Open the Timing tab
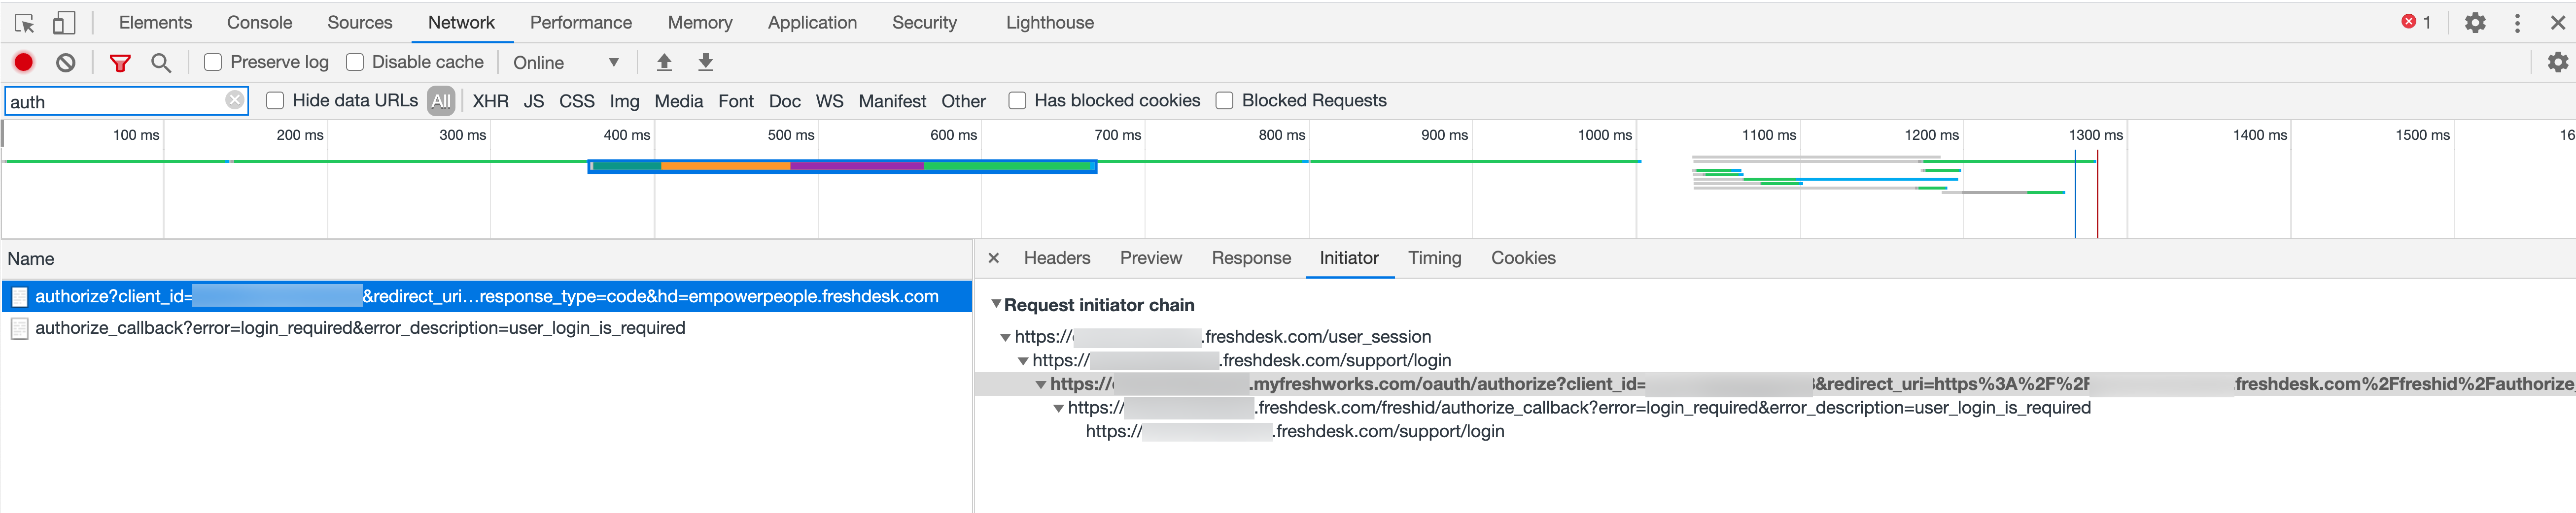Screen dimensions: 2576x513 point(1434,257)
